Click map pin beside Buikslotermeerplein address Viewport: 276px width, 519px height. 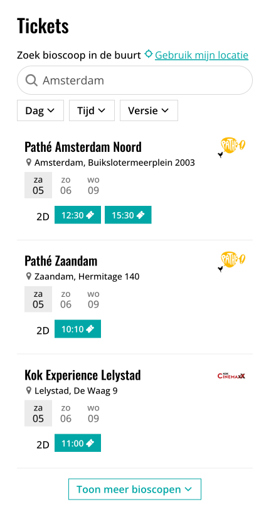click(x=29, y=163)
